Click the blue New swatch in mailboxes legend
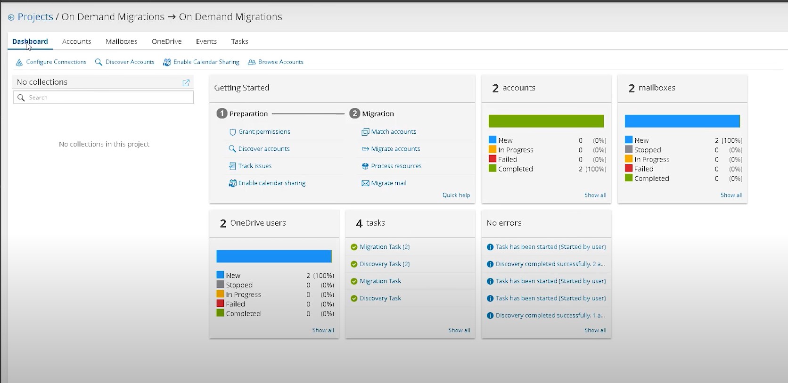Image resolution: width=788 pixels, height=383 pixels. click(x=629, y=140)
